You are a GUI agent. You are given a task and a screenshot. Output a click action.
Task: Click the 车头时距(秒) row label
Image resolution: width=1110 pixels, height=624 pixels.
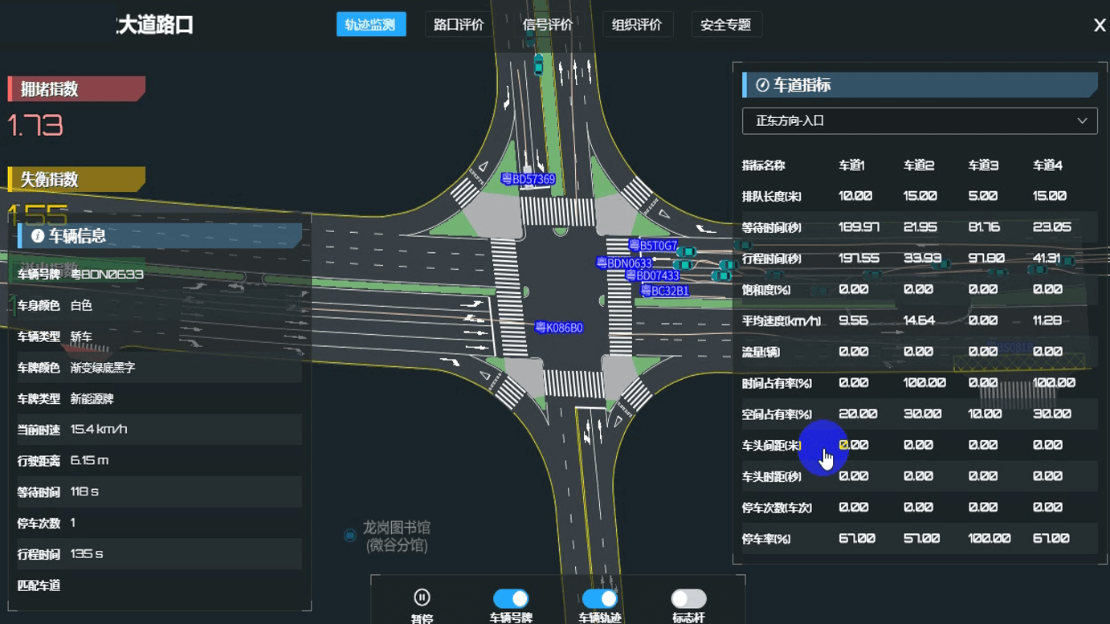(x=771, y=477)
